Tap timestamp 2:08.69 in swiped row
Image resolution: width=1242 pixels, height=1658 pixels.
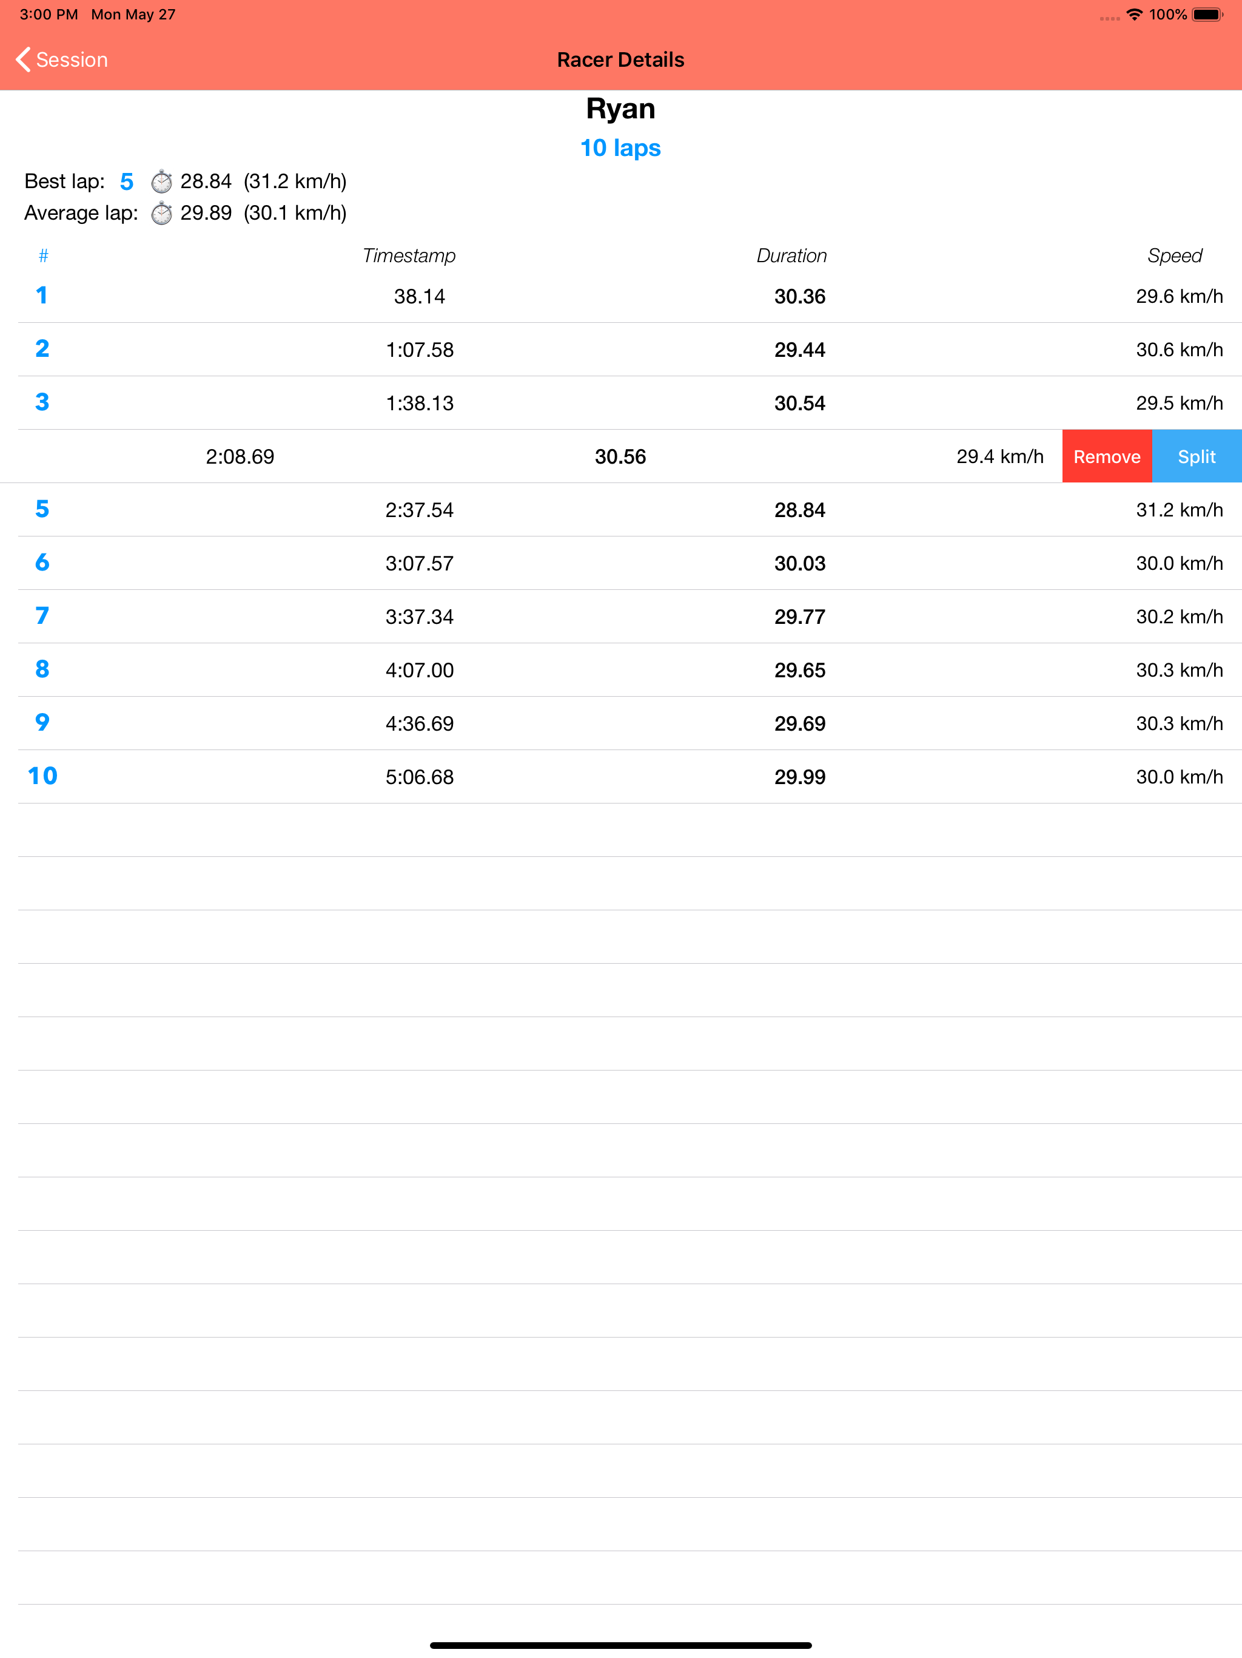240,456
